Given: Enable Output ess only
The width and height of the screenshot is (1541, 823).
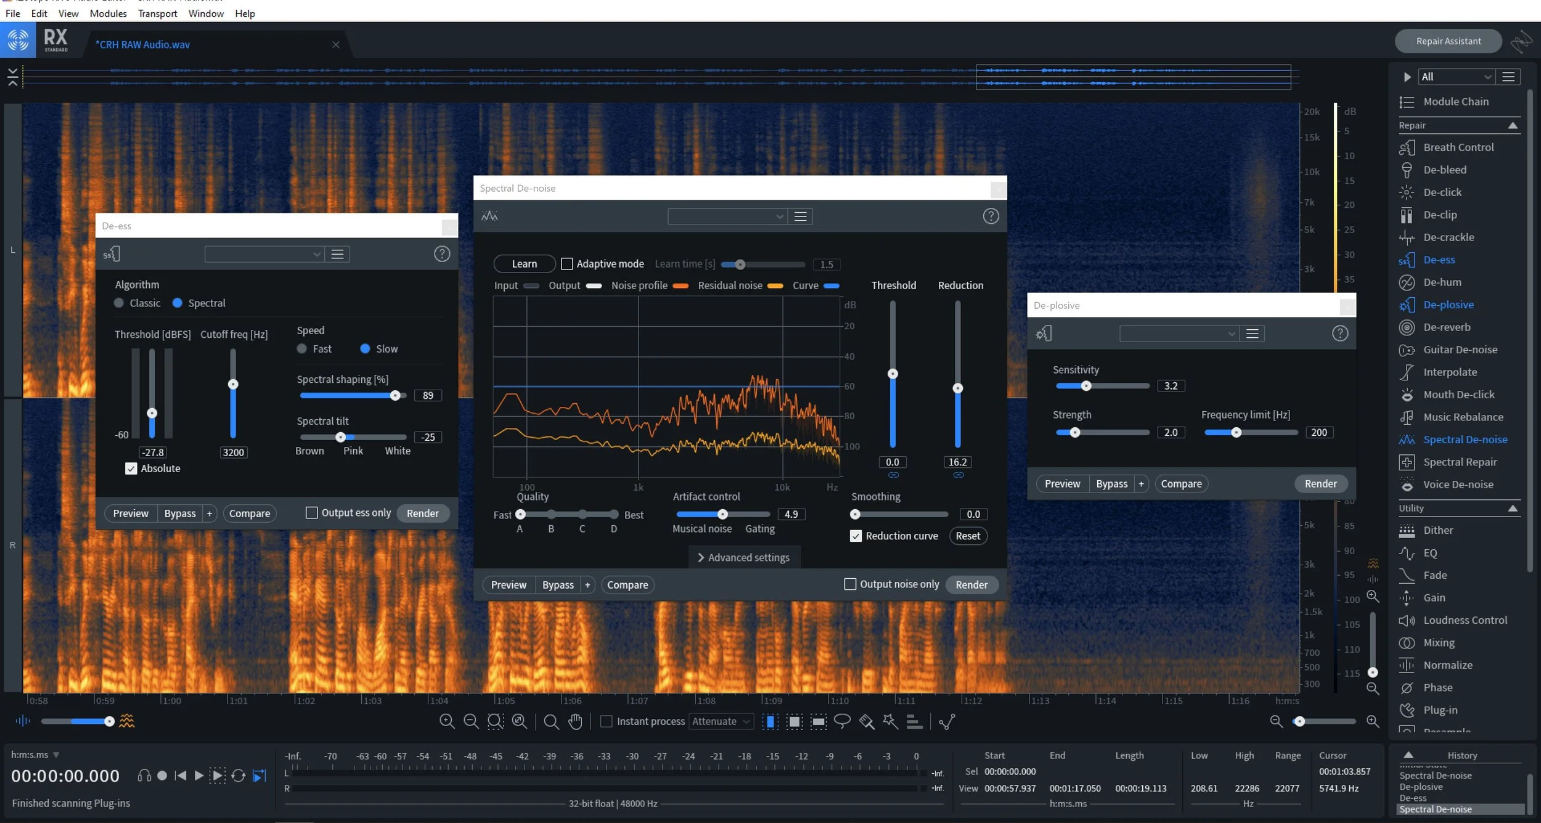Looking at the screenshot, I should [312, 513].
